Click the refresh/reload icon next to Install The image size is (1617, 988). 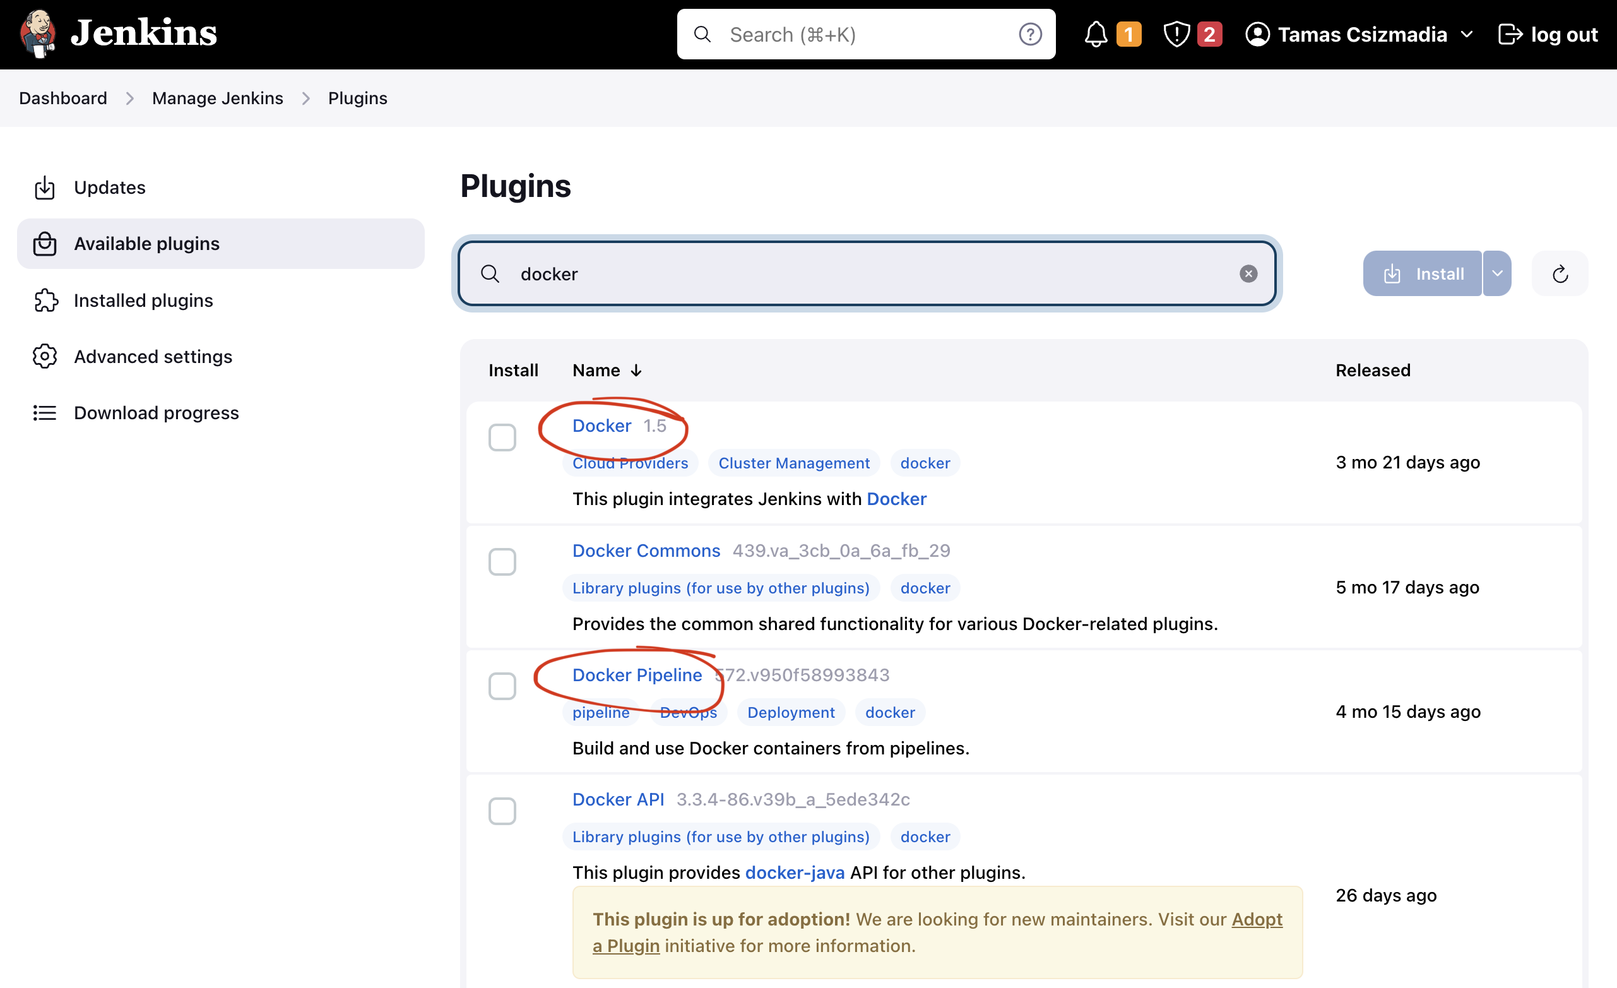tap(1560, 273)
